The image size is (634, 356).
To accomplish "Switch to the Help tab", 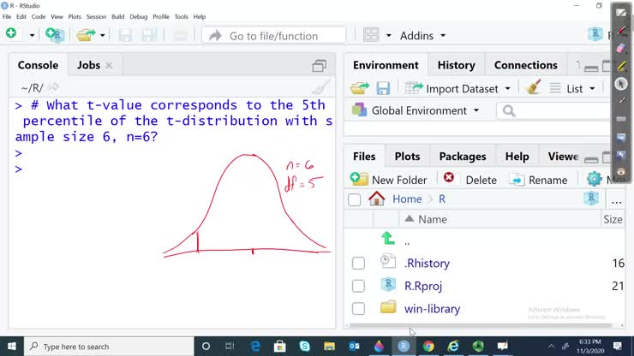I will [x=517, y=157].
